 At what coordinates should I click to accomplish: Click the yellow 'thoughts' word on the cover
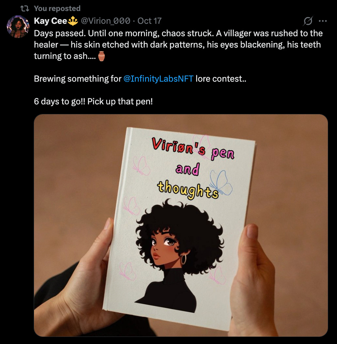[188, 189]
